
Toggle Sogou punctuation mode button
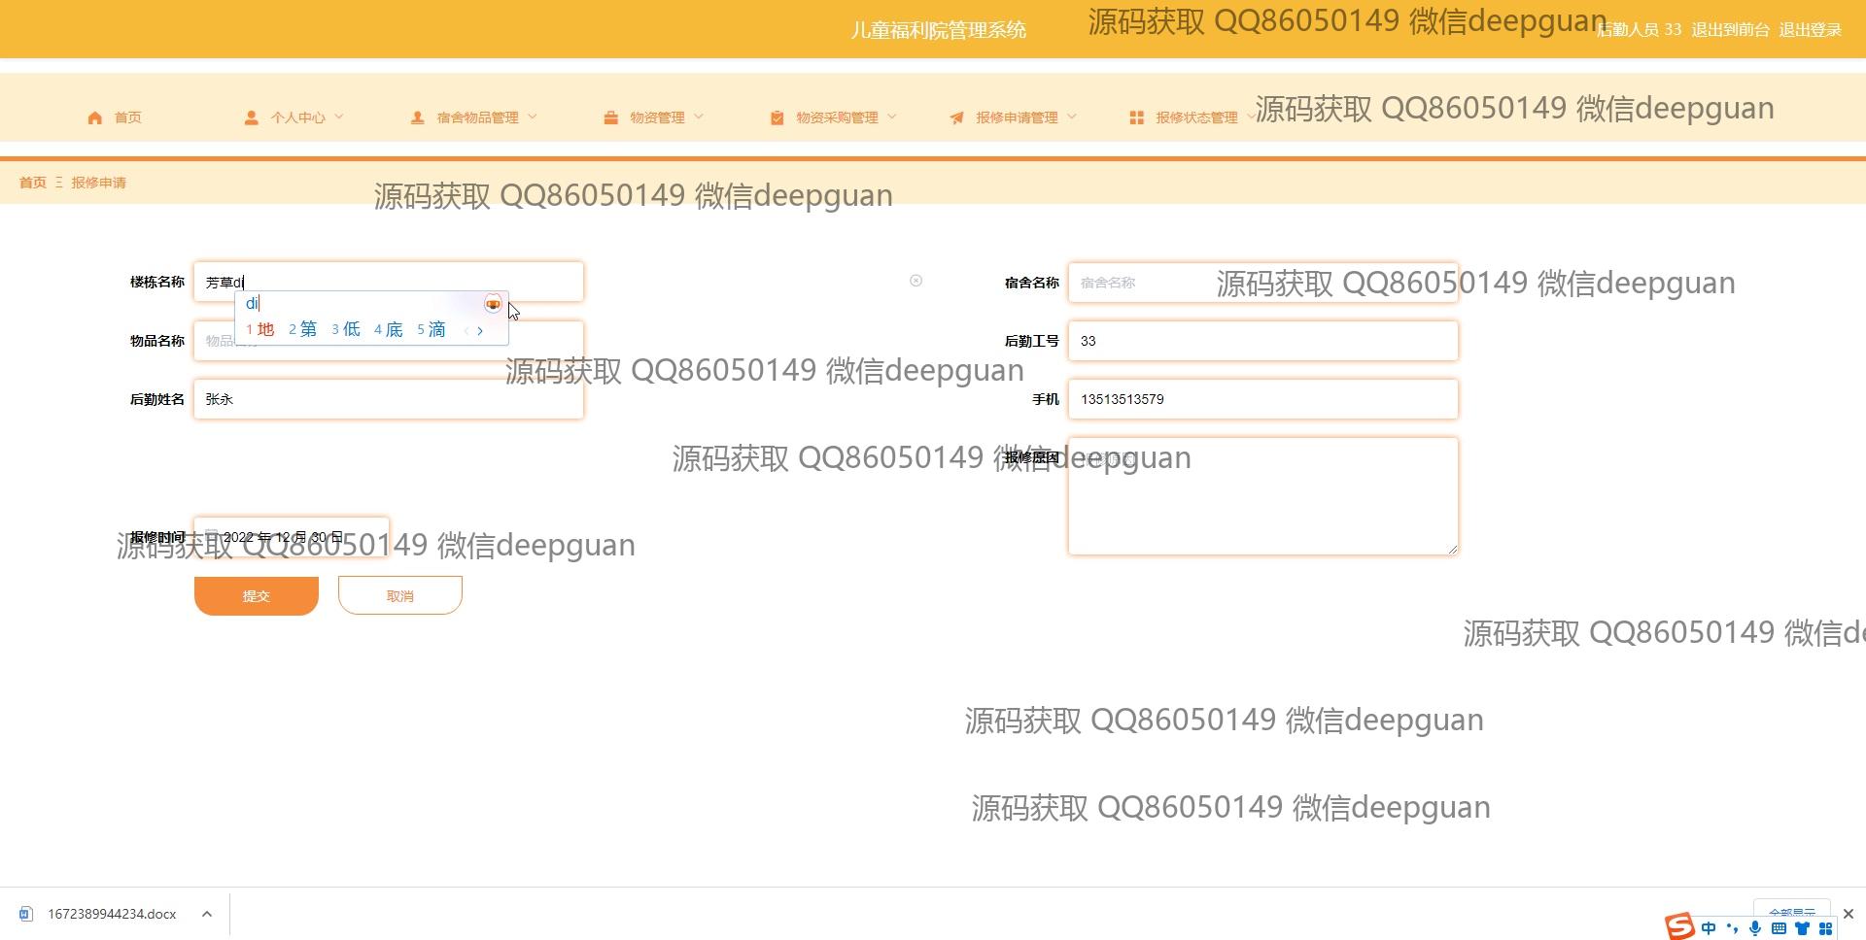coord(1732,928)
